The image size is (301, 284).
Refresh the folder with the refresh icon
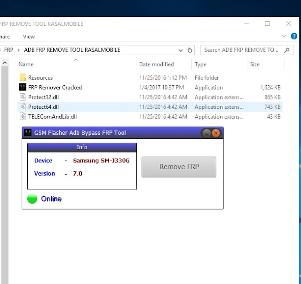190,50
